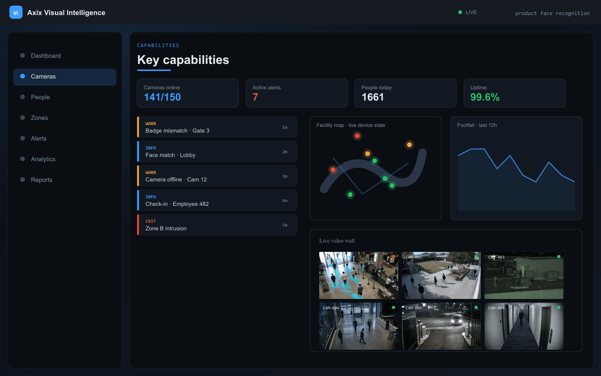The height and width of the screenshot is (376, 601).
Task: Select the CAM-002 courtyard video feed
Action: pyautogui.click(x=441, y=275)
